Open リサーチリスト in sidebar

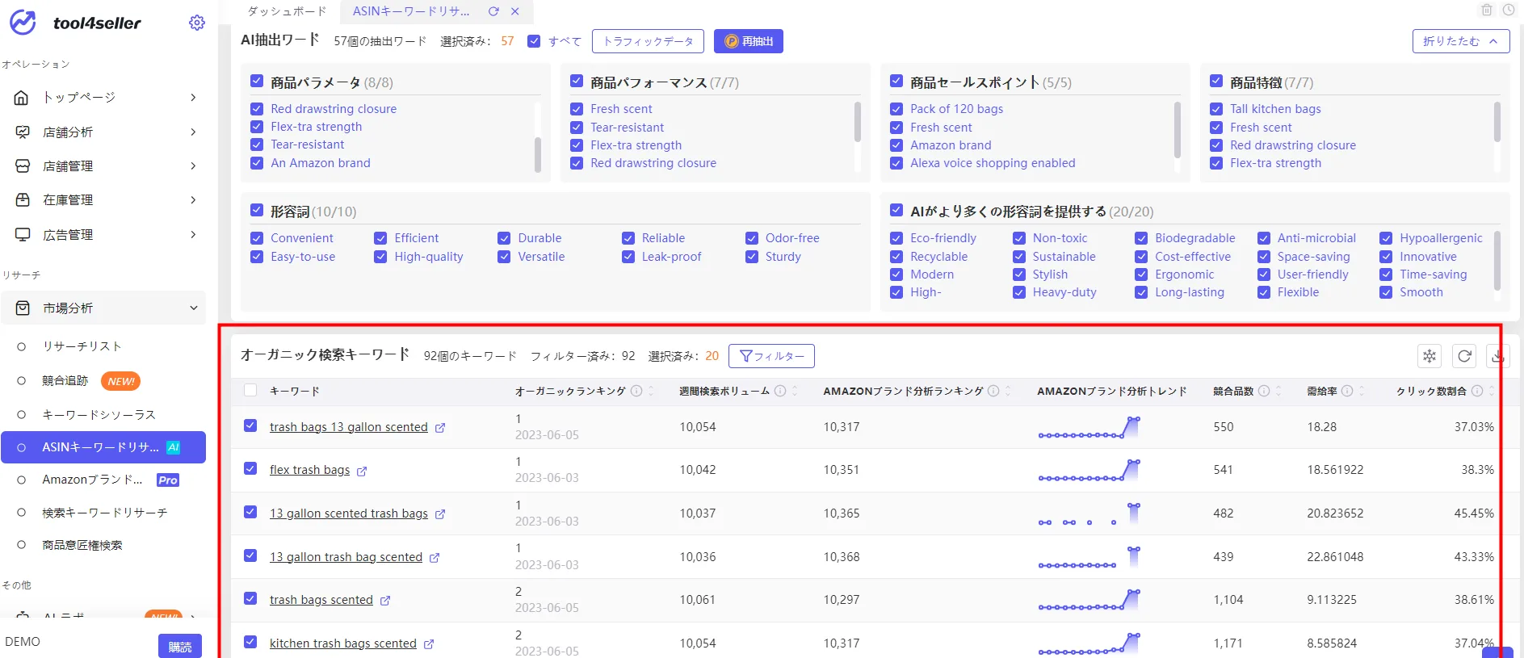coord(82,346)
